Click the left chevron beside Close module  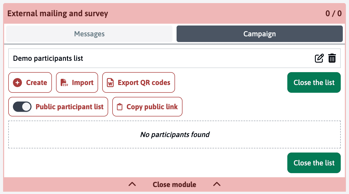tap(132, 184)
